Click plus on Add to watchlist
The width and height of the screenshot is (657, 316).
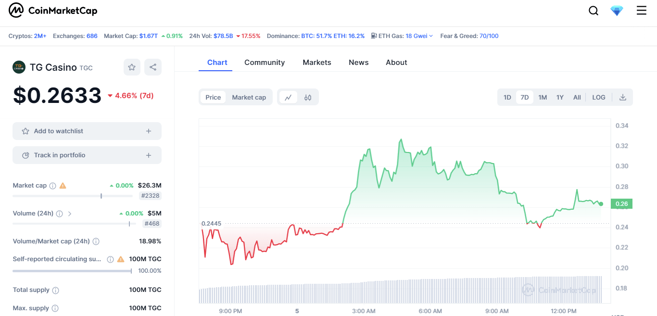tap(149, 131)
